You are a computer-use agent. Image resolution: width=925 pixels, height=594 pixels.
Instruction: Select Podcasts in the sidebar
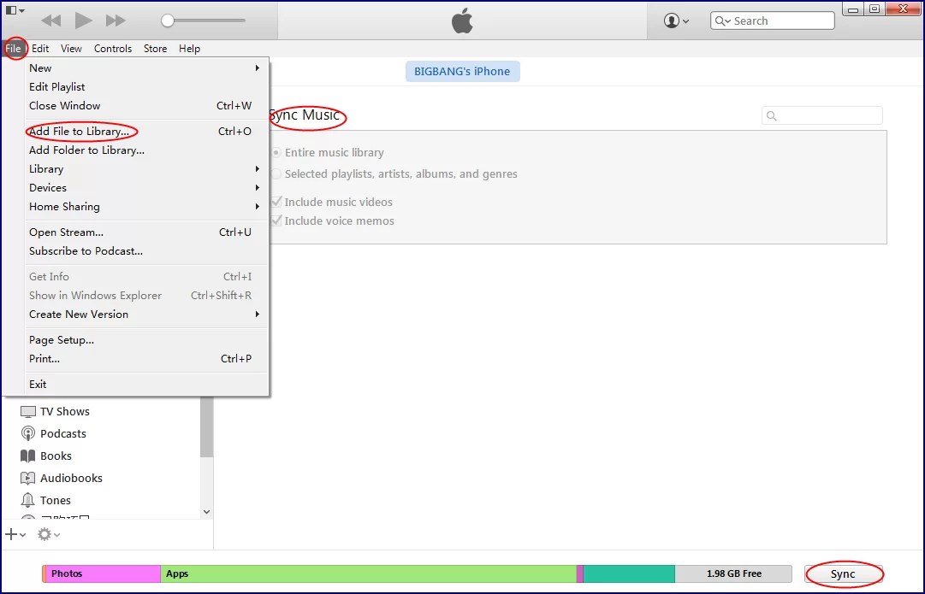62,433
